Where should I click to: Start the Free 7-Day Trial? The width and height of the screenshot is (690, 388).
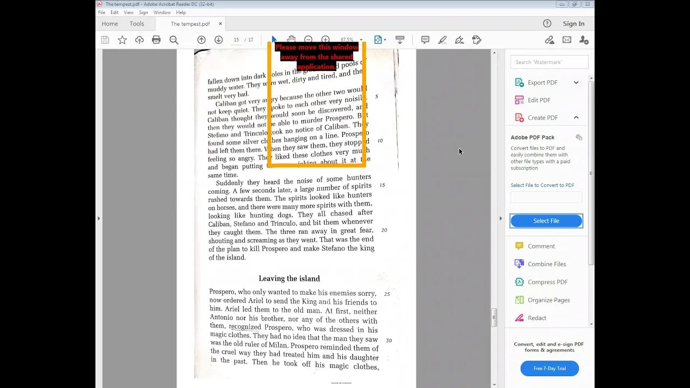pyautogui.click(x=549, y=369)
